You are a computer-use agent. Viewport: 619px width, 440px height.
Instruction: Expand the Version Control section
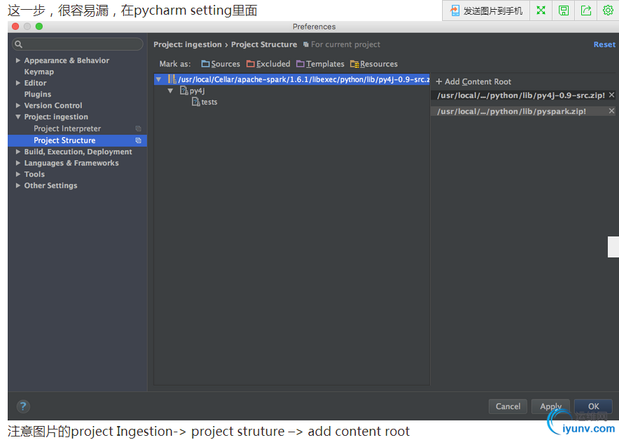pos(17,106)
